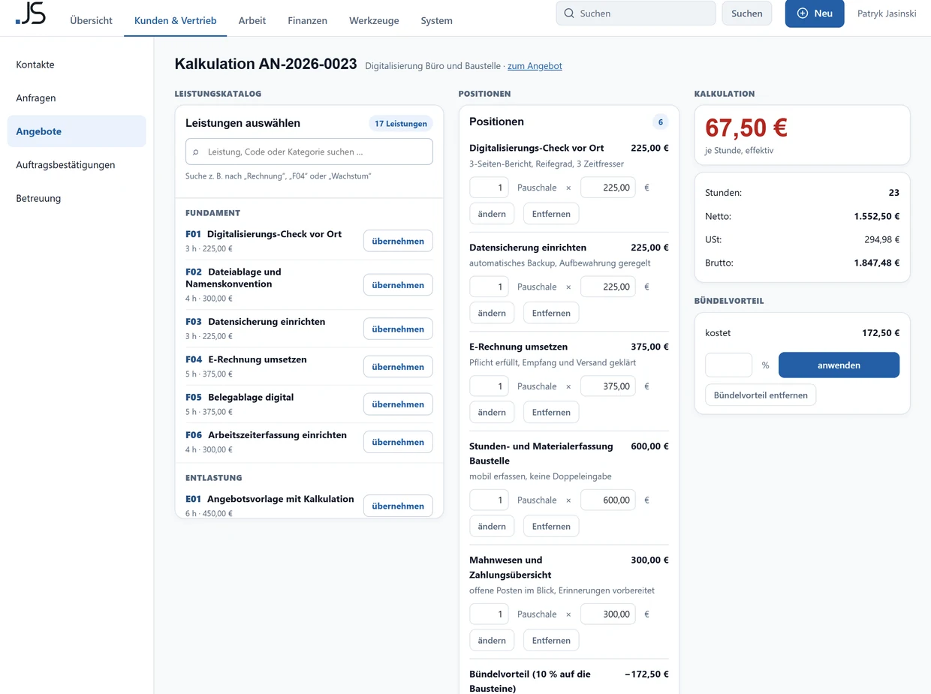Edit price 300,00 of Mahnwesen position
The image size is (931, 694).
point(608,614)
